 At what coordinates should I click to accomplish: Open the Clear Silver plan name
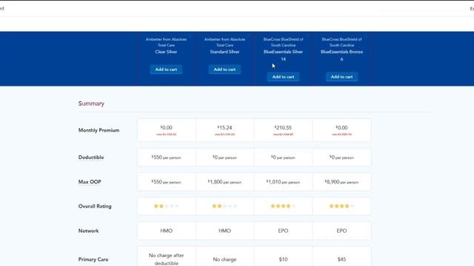[166, 52]
